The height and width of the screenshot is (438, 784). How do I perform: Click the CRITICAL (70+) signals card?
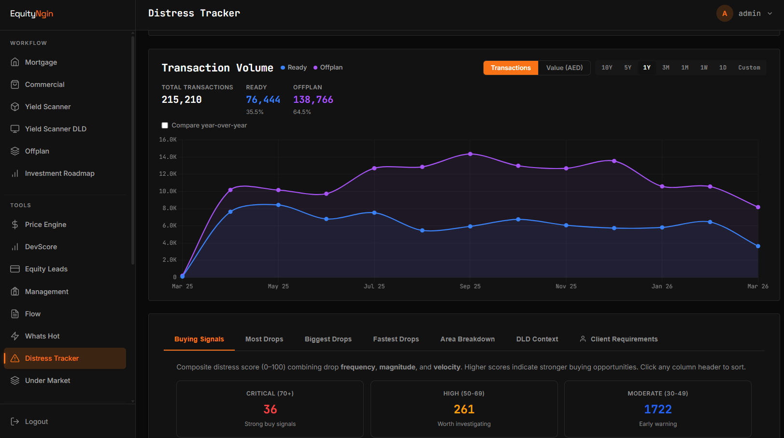point(270,409)
